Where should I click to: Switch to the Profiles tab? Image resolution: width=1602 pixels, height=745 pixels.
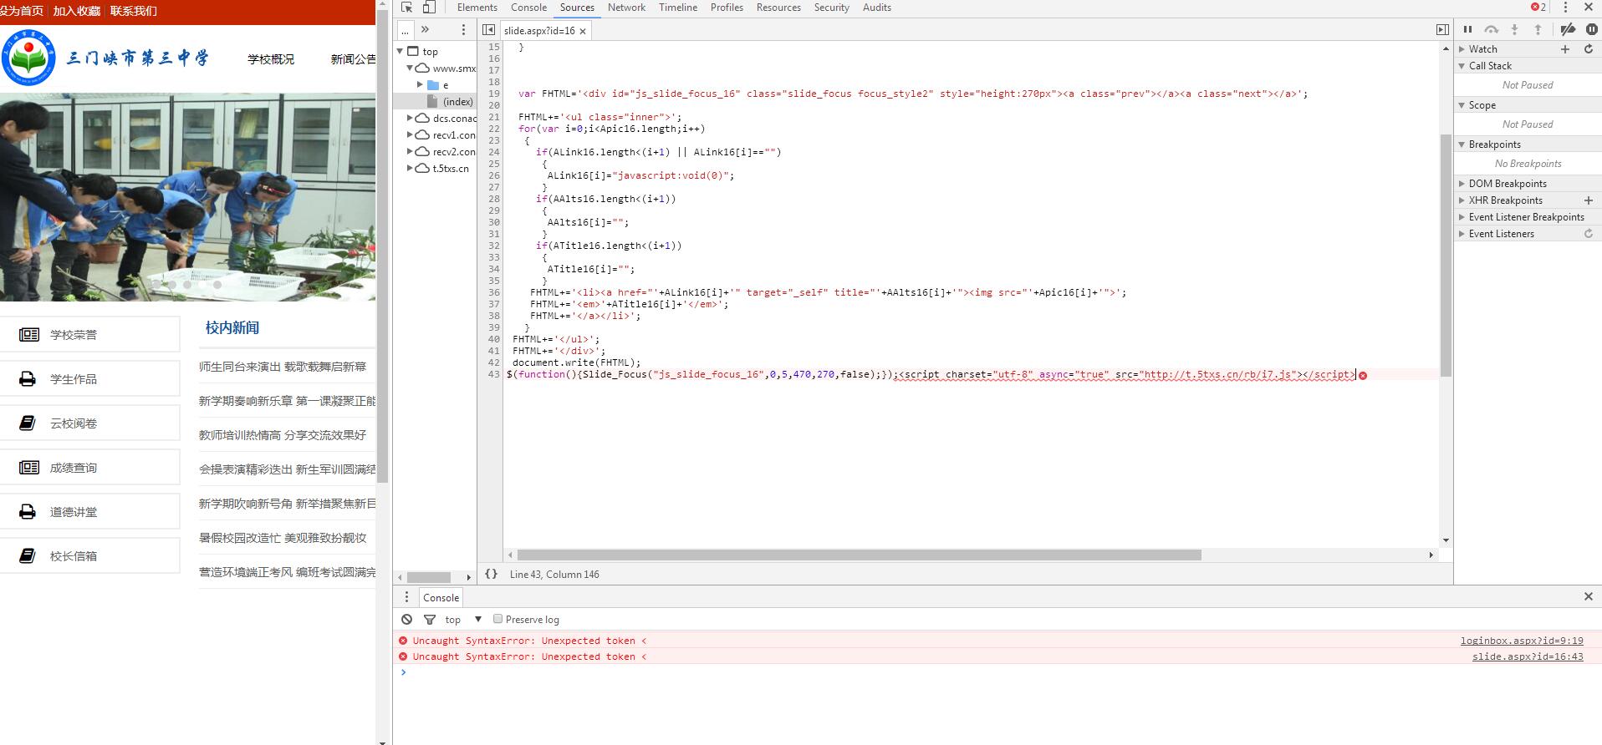[727, 8]
